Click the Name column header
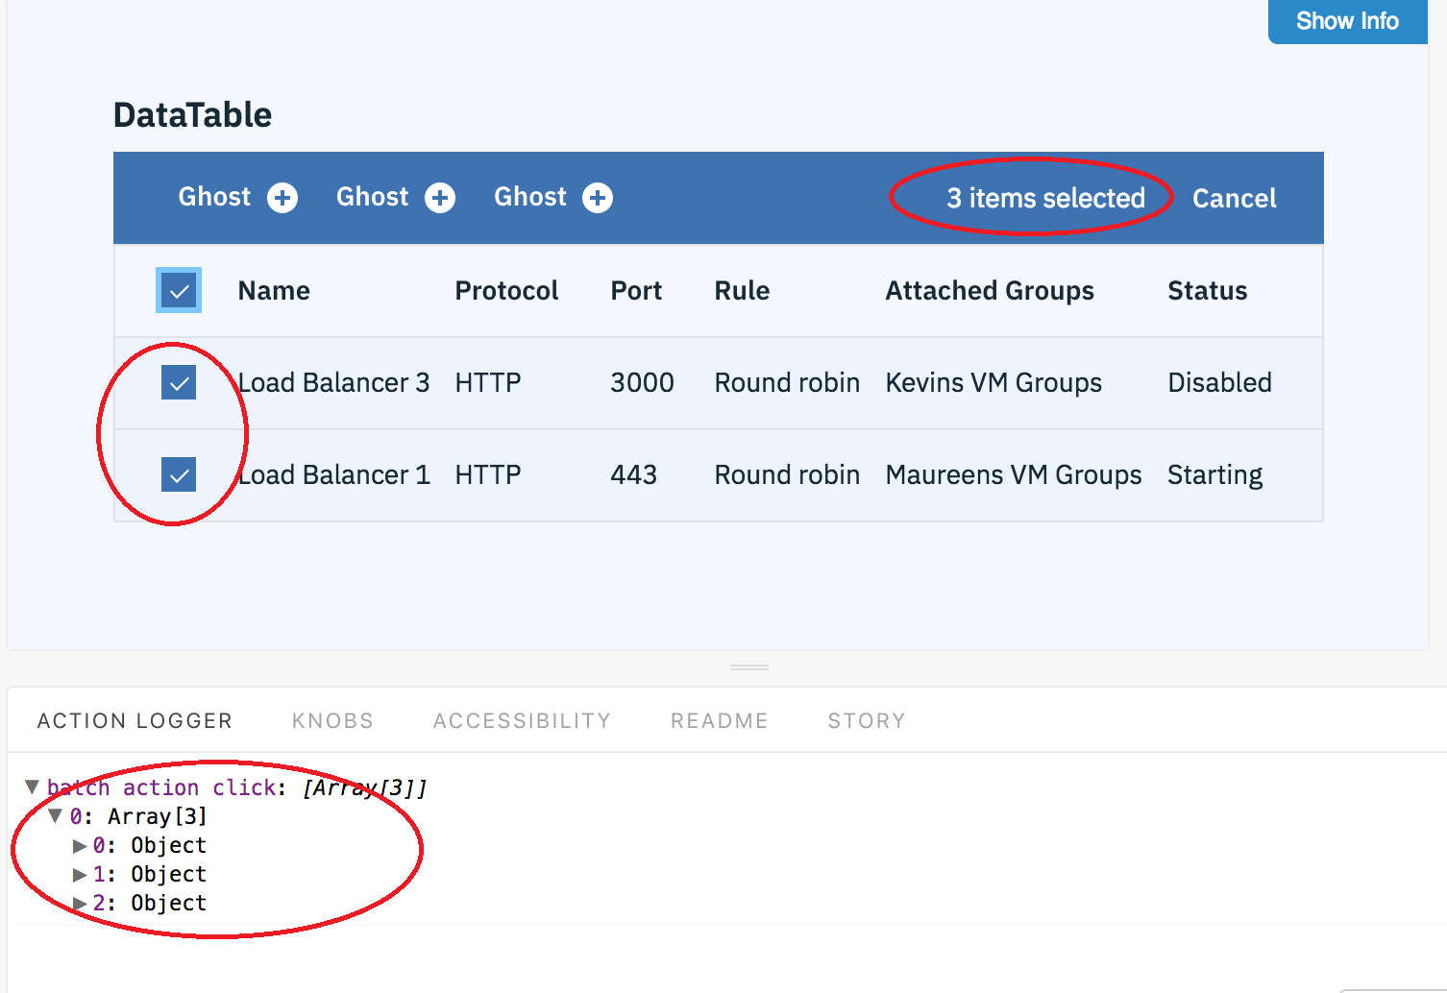This screenshot has width=1447, height=993. [274, 290]
